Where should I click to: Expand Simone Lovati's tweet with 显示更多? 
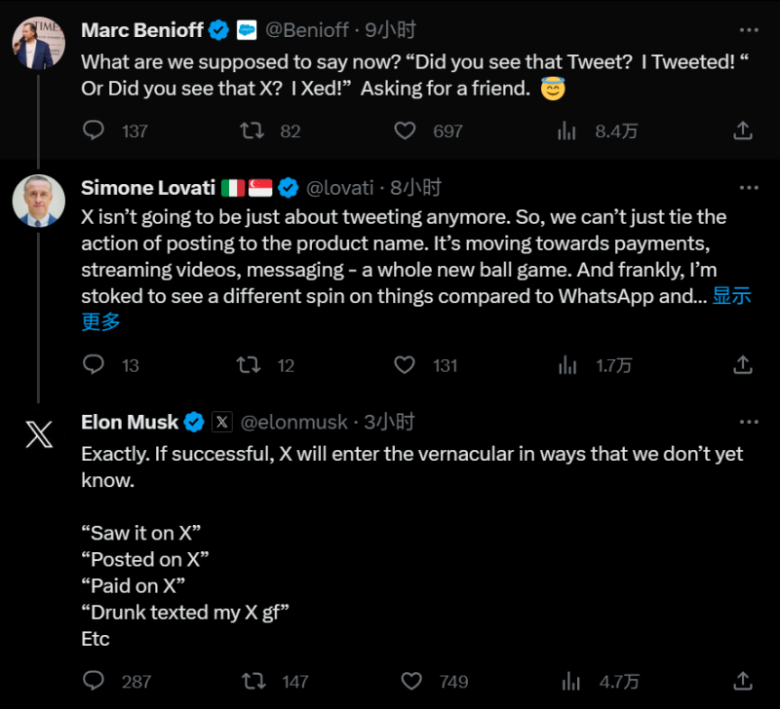coord(731,297)
